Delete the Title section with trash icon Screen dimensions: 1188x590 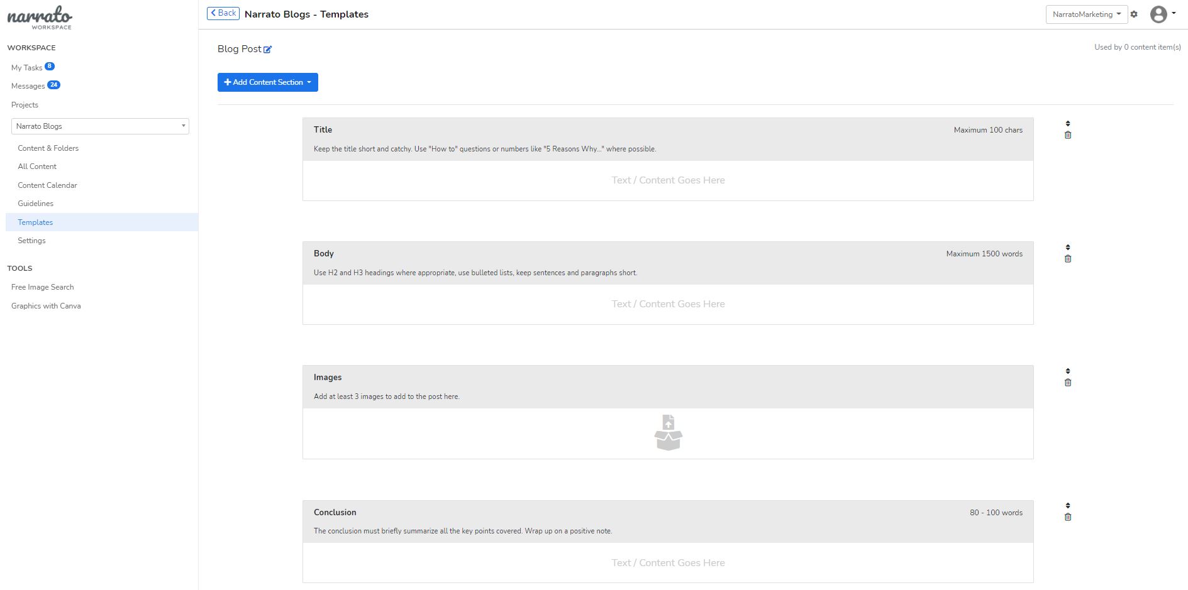click(x=1068, y=135)
